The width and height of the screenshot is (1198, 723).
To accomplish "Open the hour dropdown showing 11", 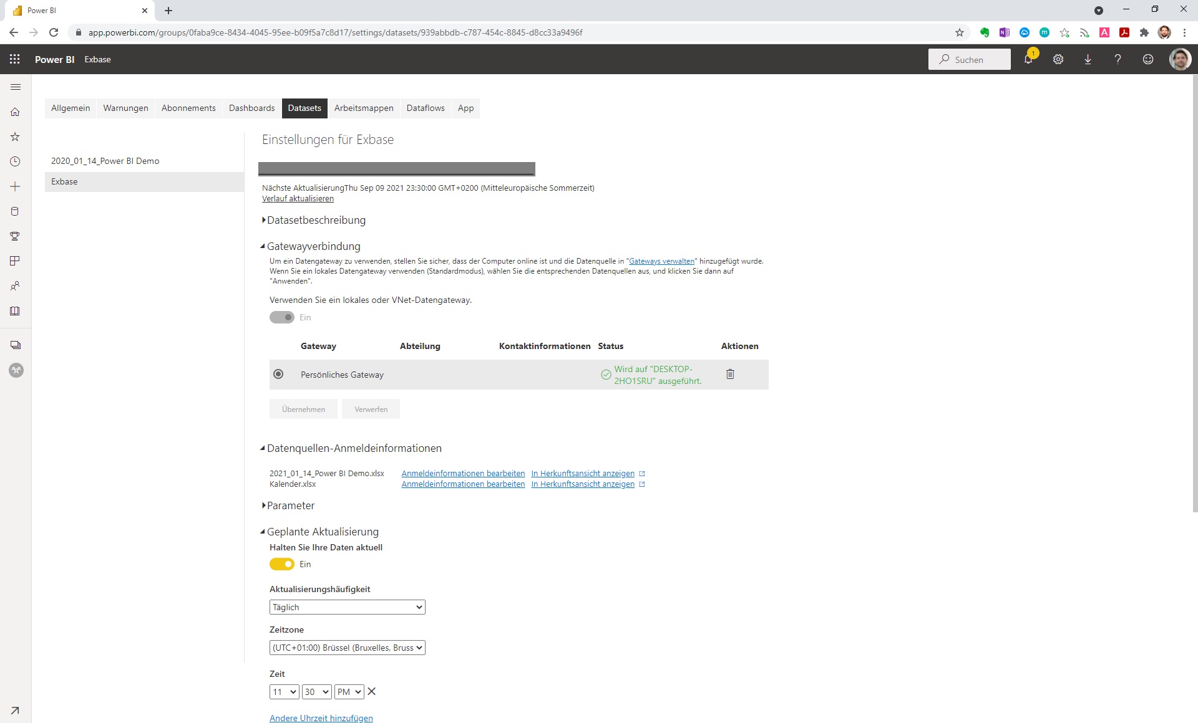I will (285, 692).
